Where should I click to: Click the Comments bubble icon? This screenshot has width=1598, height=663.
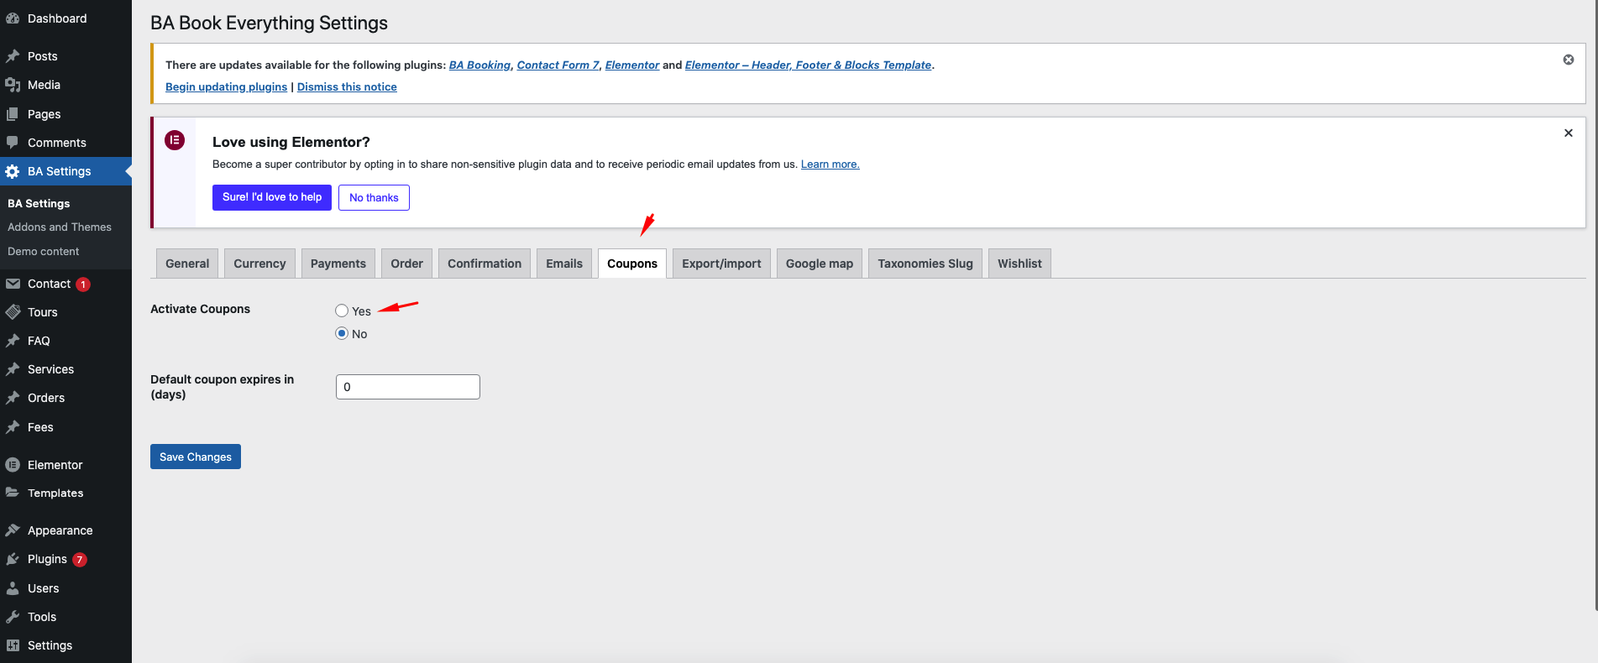click(x=13, y=143)
